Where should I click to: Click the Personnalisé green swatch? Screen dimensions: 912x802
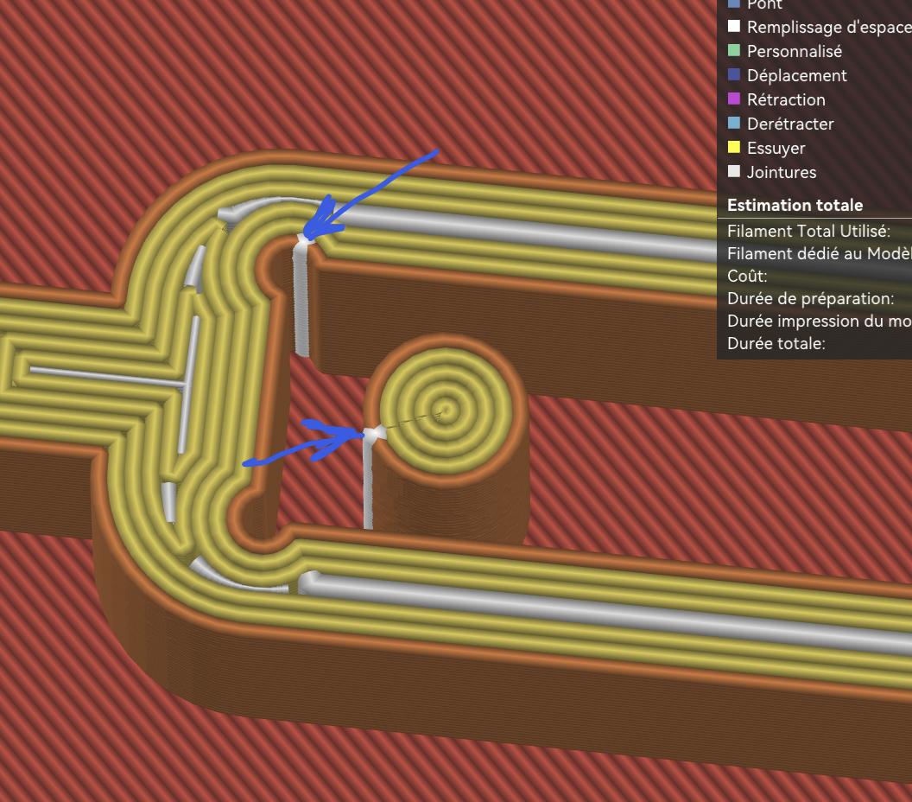(x=734, y=51)
